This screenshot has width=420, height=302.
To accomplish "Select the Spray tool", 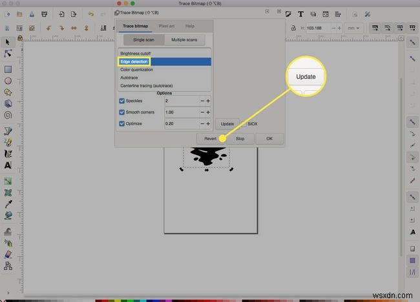I will coord(8,243).
